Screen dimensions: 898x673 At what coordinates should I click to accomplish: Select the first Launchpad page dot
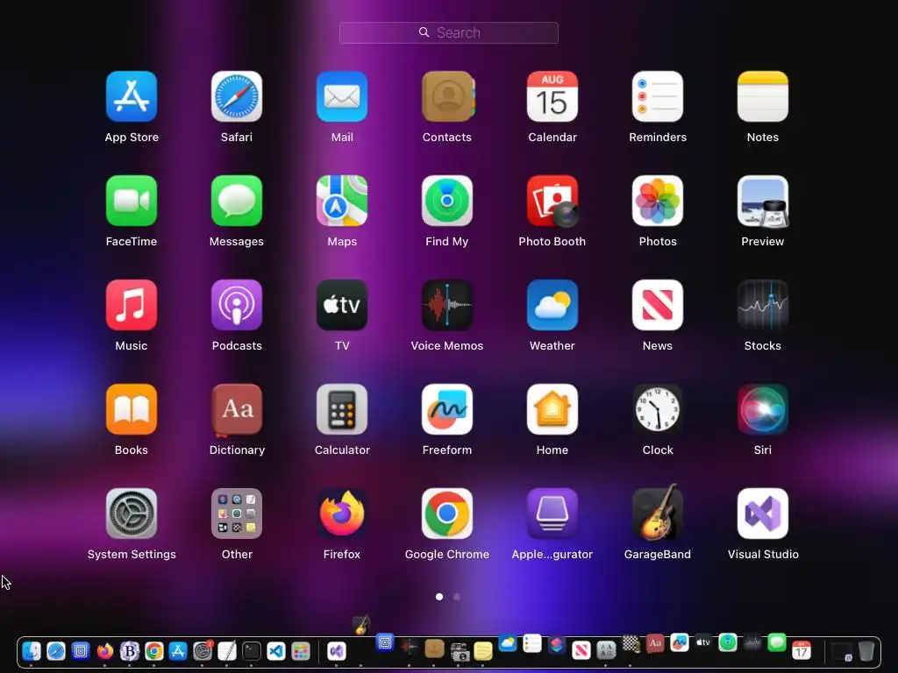[439, 596]
